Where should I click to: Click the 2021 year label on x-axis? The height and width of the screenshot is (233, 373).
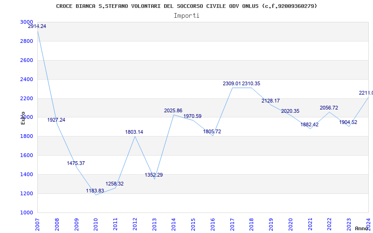(310, 224)
